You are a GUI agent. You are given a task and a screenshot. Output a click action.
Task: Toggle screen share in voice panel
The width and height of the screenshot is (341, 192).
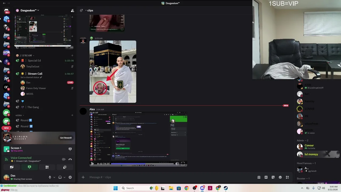pyautogui.click(x=30, y=167)
